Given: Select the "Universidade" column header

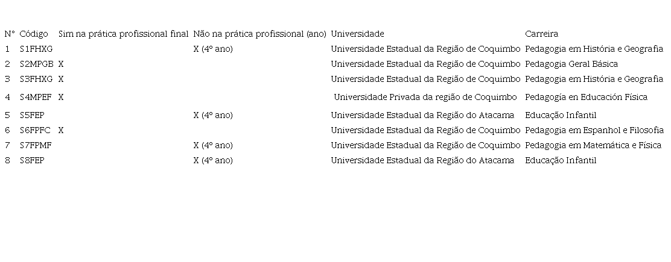Looking at the screenshot, I should coord(357,34).
